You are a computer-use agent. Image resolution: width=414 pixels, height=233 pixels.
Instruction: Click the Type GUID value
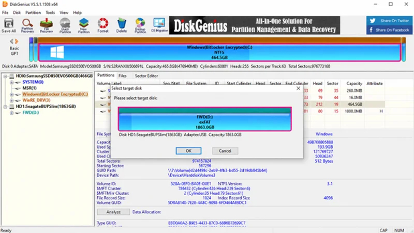pos(206,223)
